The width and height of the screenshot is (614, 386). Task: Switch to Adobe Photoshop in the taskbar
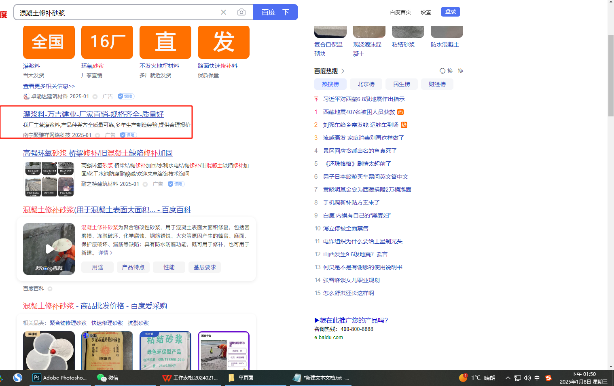click(x=60, y=378)
